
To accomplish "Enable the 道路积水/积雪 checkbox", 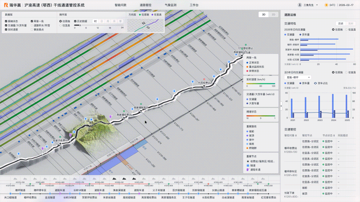I will (x=32, y=26).
